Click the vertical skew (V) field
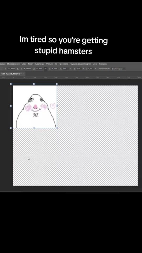 pyautogui.click(x=91, y=69)
